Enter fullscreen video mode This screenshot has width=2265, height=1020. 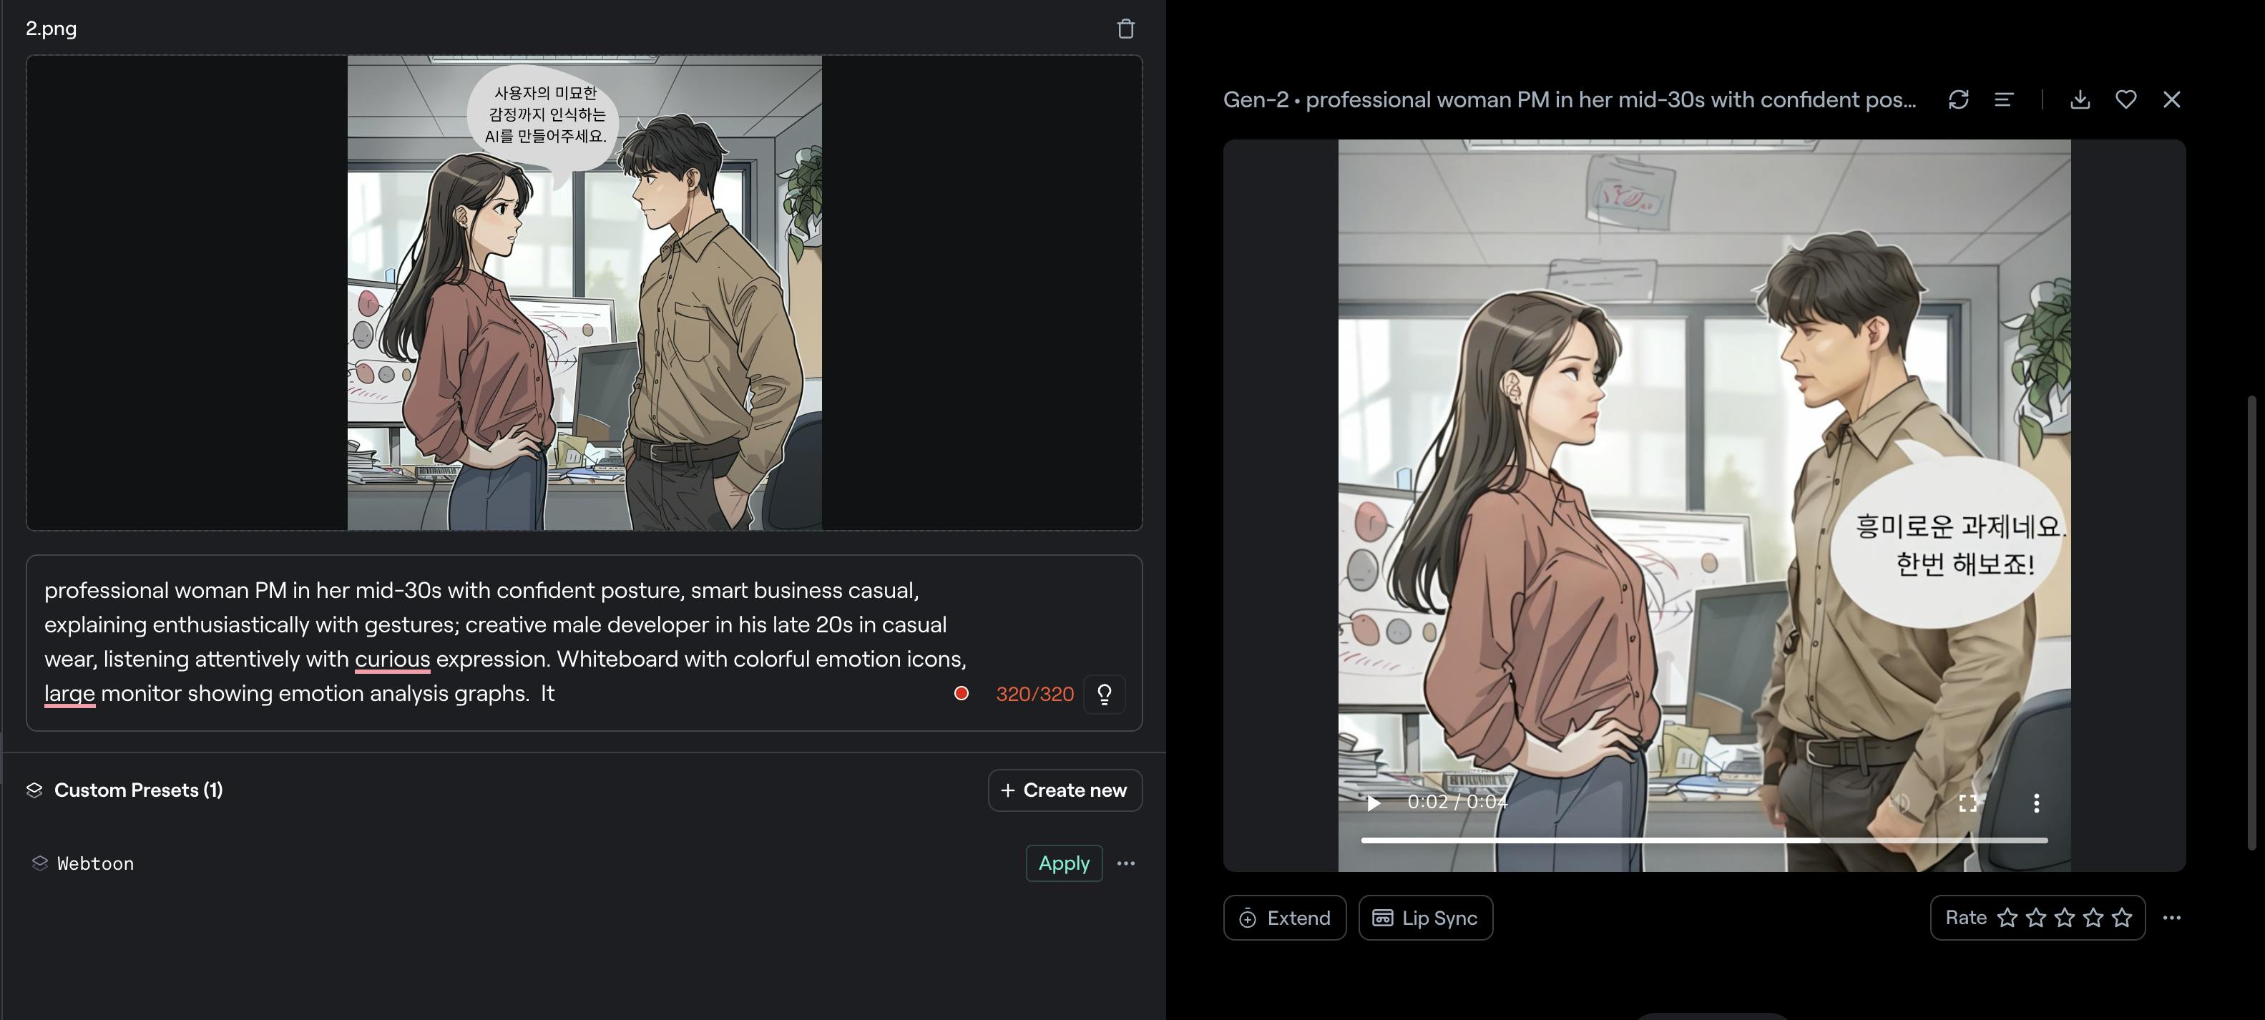tap(1968, 802)
